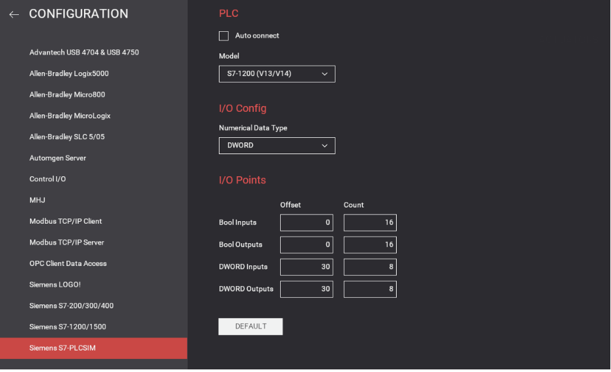Click the DWORD Outputs Count field
This screenshot has height=372, width=611.
[x=370, y=289]
